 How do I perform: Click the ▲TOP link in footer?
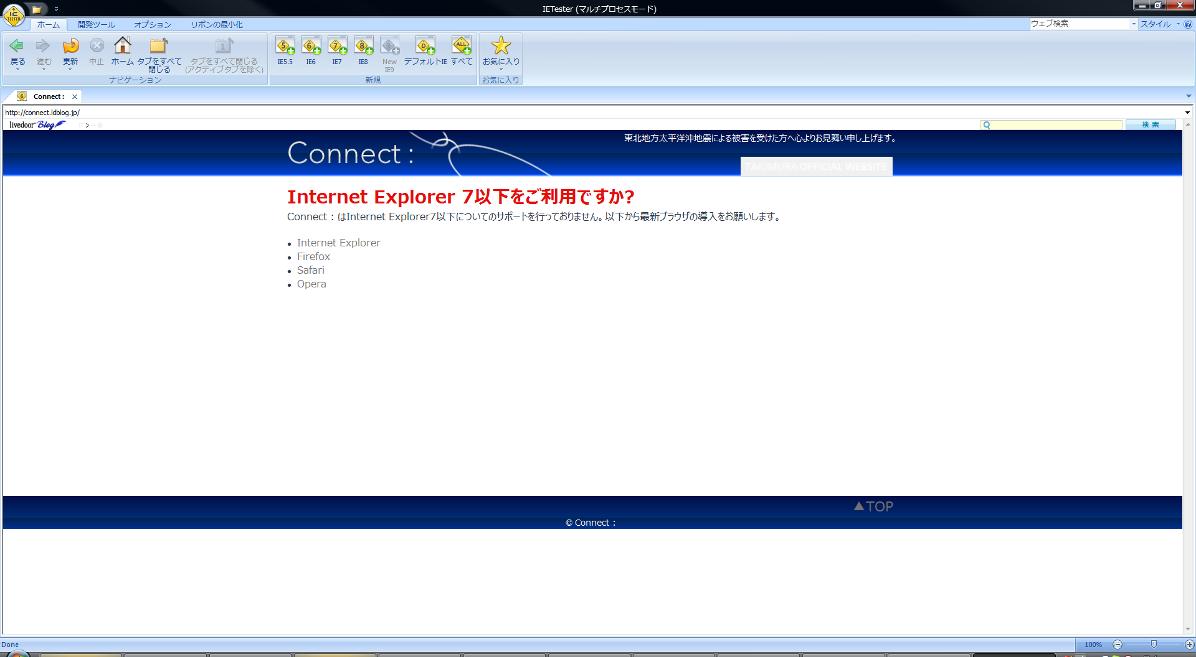873,506
